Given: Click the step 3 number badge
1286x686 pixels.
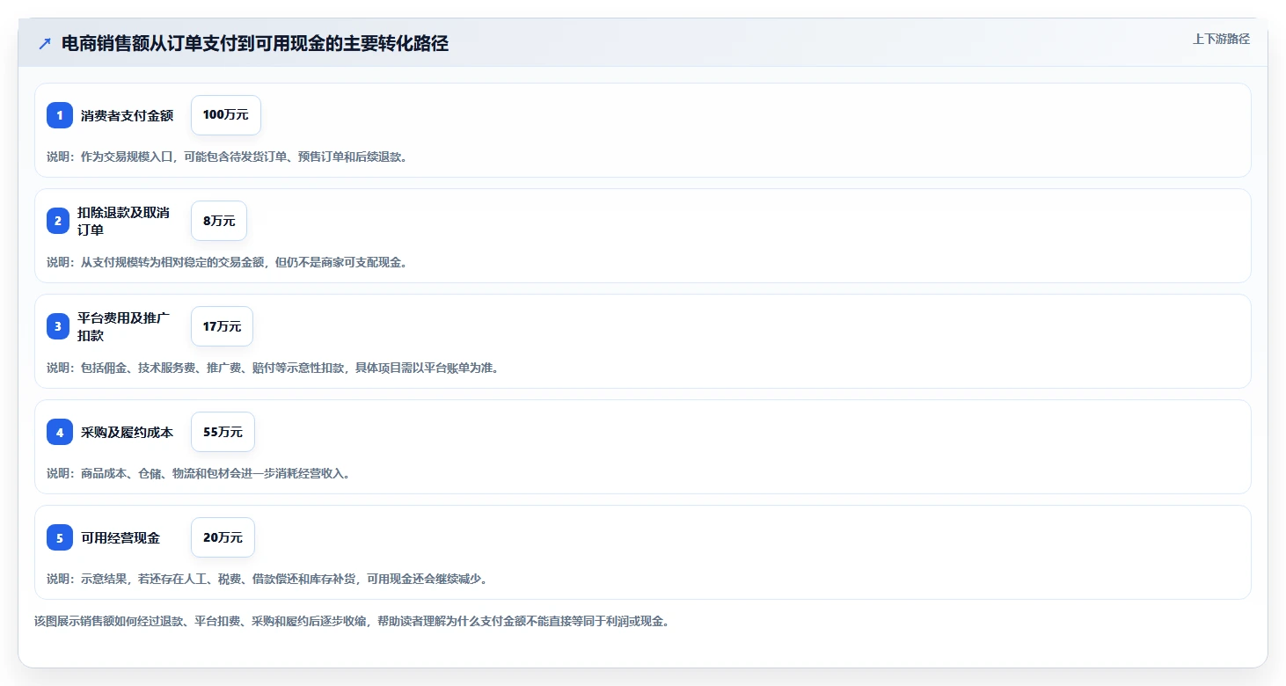Looking at the screenshot, I should pyautogui.click(x=60, y=326).
